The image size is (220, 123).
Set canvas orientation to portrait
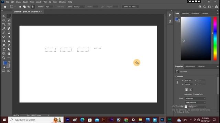tap(186, 90)
